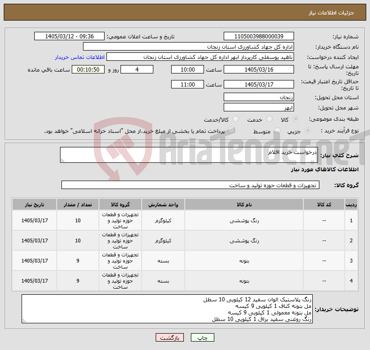This screenshot has height=350, width=370.
Task: Click the ردیف column header
Action: (351, 204)
